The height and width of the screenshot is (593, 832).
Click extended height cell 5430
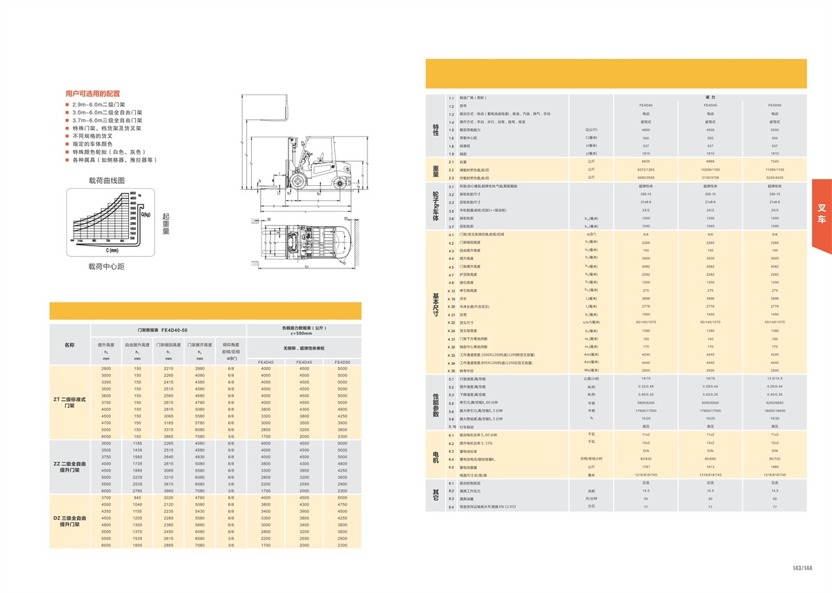click(200, 511)
